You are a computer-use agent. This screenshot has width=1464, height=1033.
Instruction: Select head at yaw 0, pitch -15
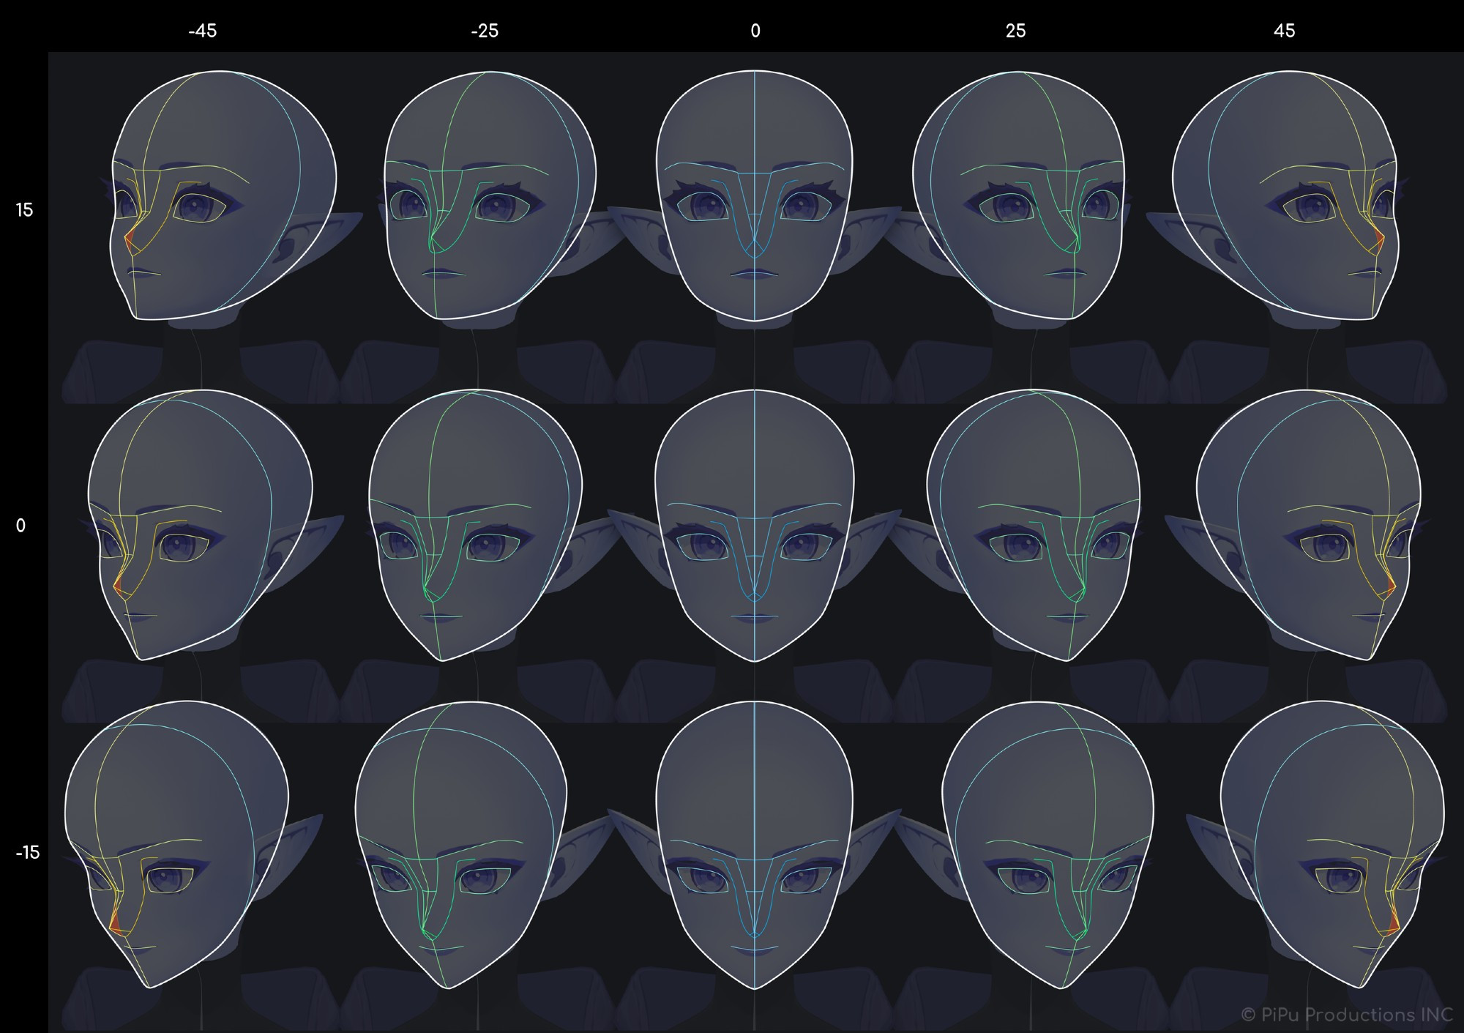pos(755,844)
